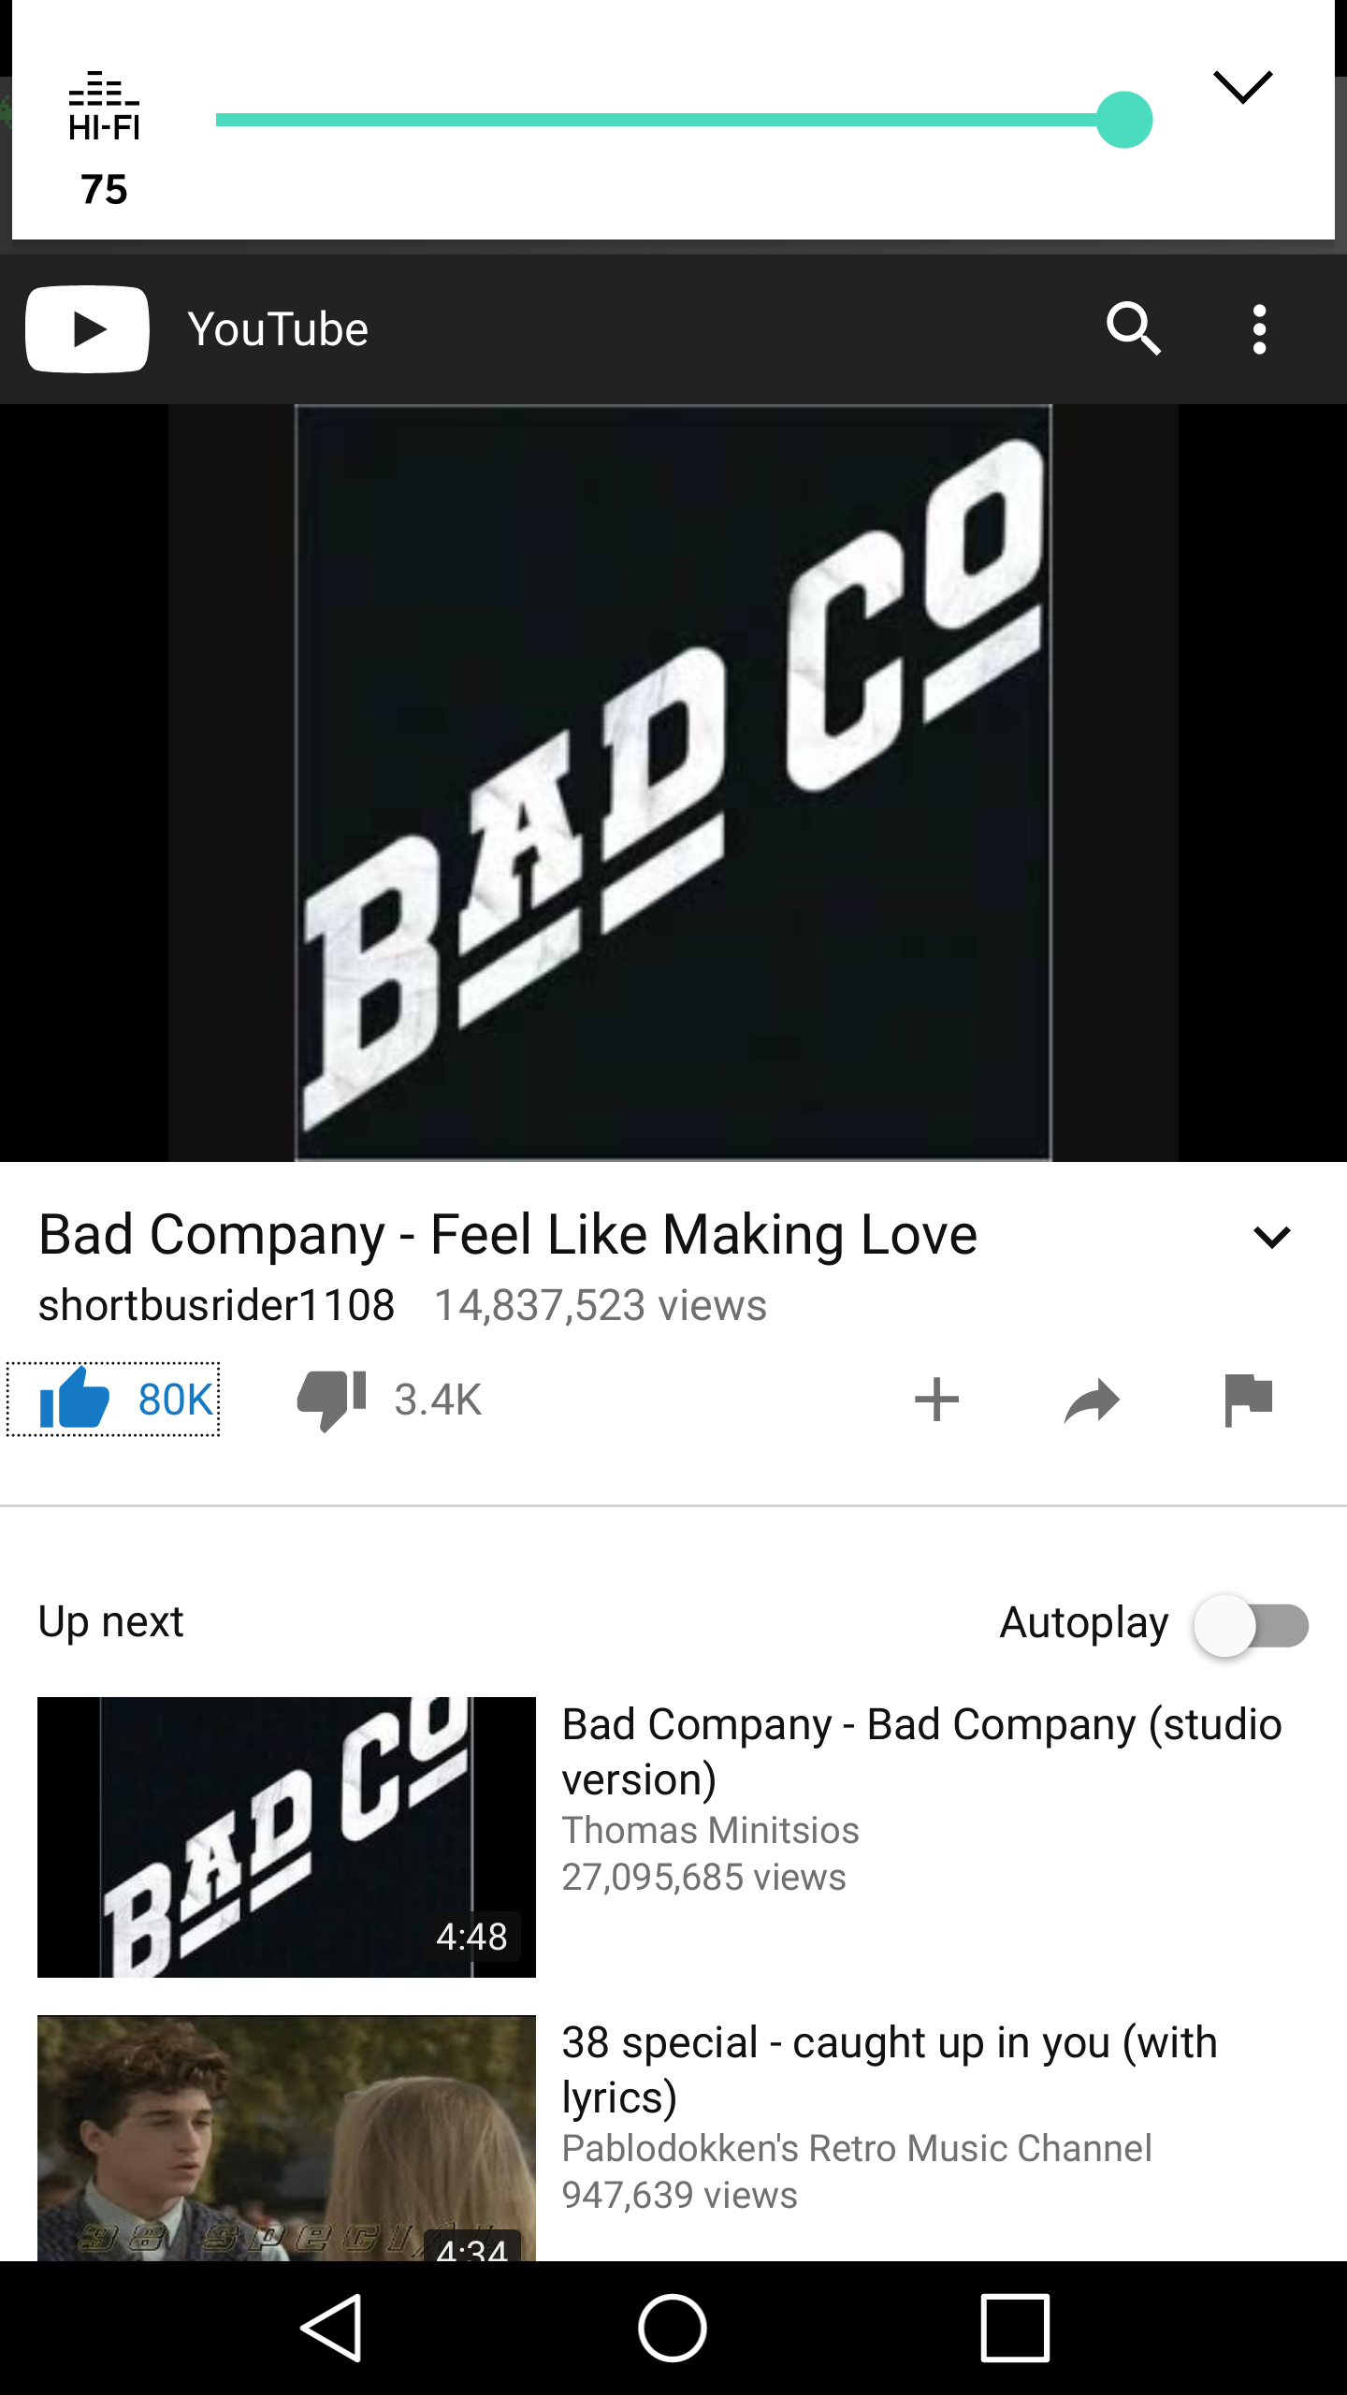Image resolution: width=1347 pixels, height=2395 pixels.
Task: Expand the video description chevron
Action: 1271,1237
